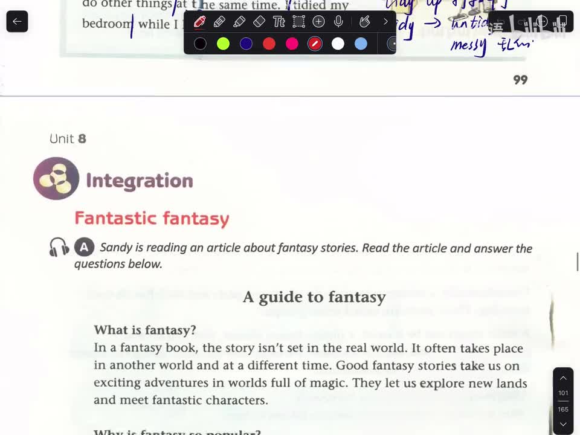Click the Unit 8 label

tap(68, 139)
